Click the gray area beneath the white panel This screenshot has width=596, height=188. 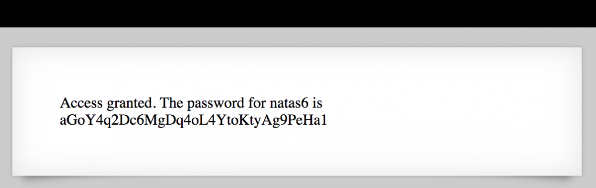(298, 183)
